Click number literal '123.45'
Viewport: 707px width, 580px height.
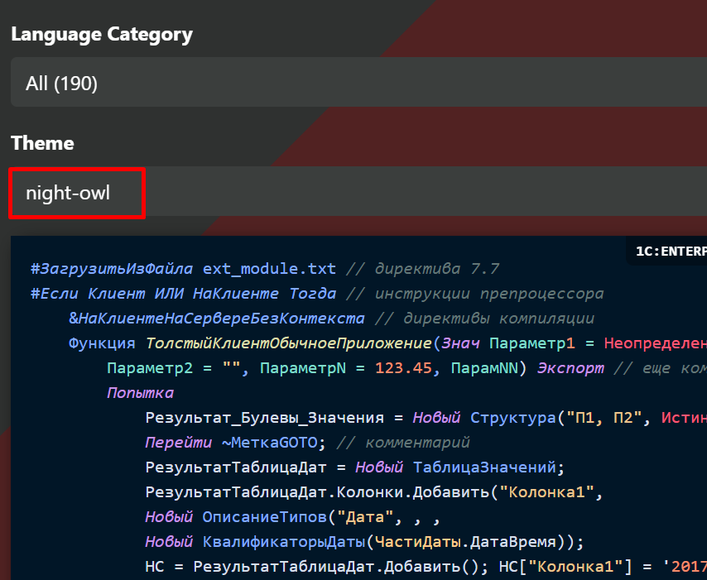click(403, 368)
